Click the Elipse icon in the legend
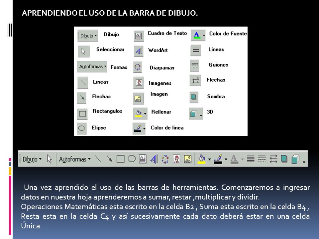Viewport: 319px width, 239px height. [x=82, y=128]
